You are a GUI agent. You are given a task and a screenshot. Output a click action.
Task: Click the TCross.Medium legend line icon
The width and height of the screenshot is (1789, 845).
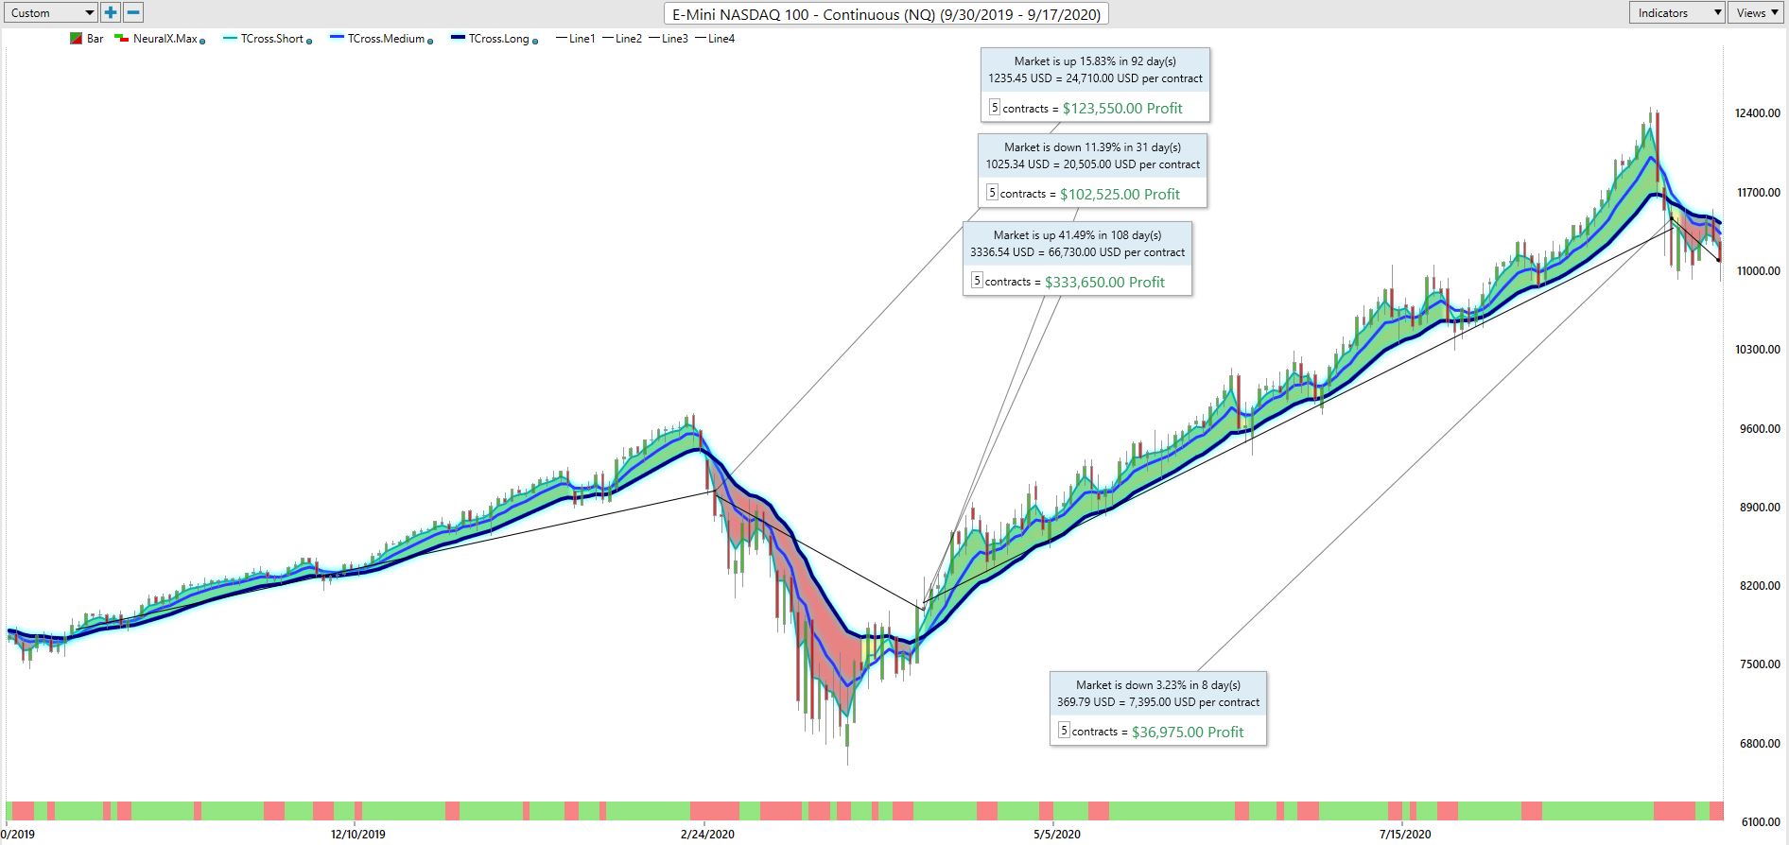click(337, 39)
